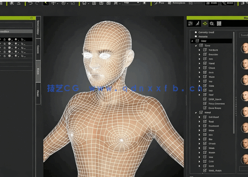Activate the Rotate tool in toolbar
248x177 pixels.
tap(63, 3)
